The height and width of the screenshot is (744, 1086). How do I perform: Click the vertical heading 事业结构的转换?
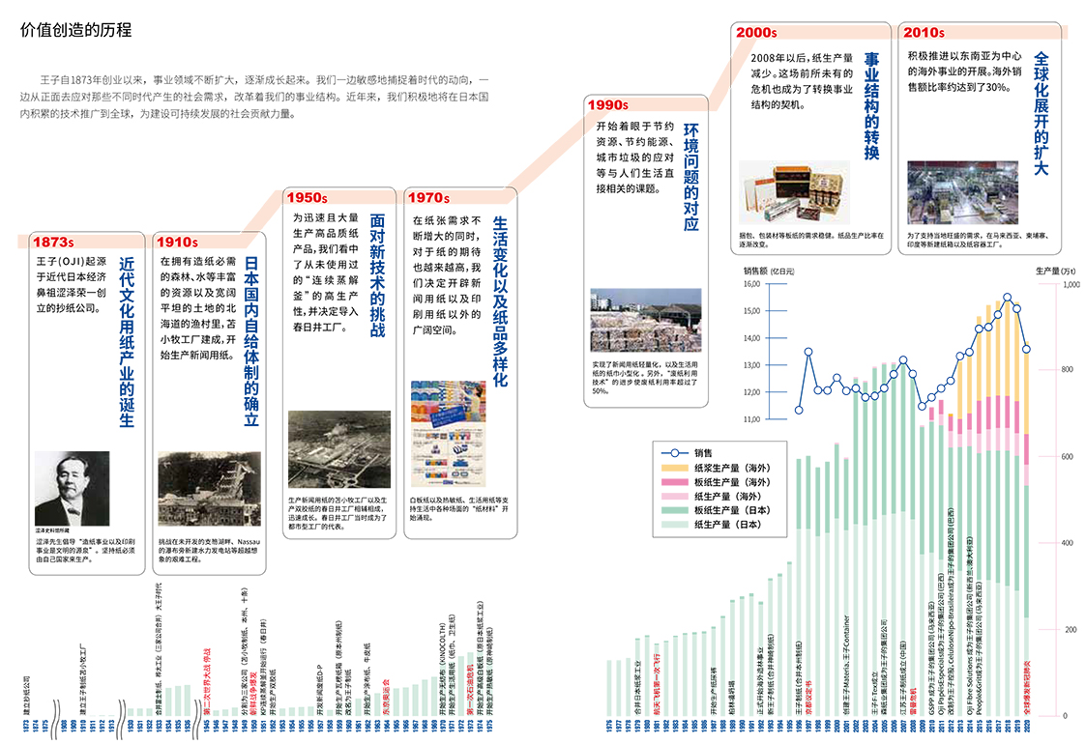pos(872,106)
